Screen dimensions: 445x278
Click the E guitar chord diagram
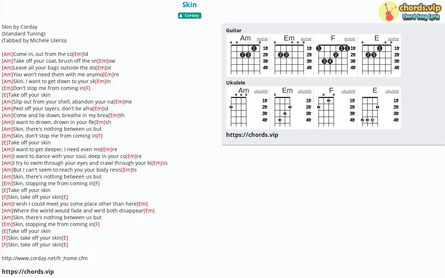point(379,56)
